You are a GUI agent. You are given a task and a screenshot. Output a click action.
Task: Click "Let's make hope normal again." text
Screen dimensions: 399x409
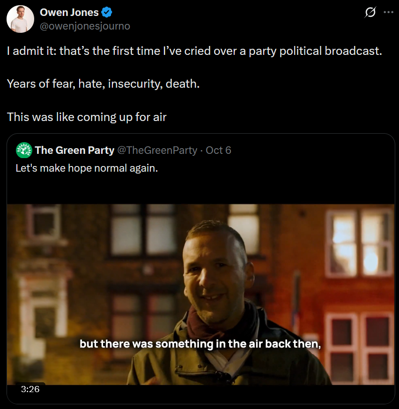tap(87, 167)
